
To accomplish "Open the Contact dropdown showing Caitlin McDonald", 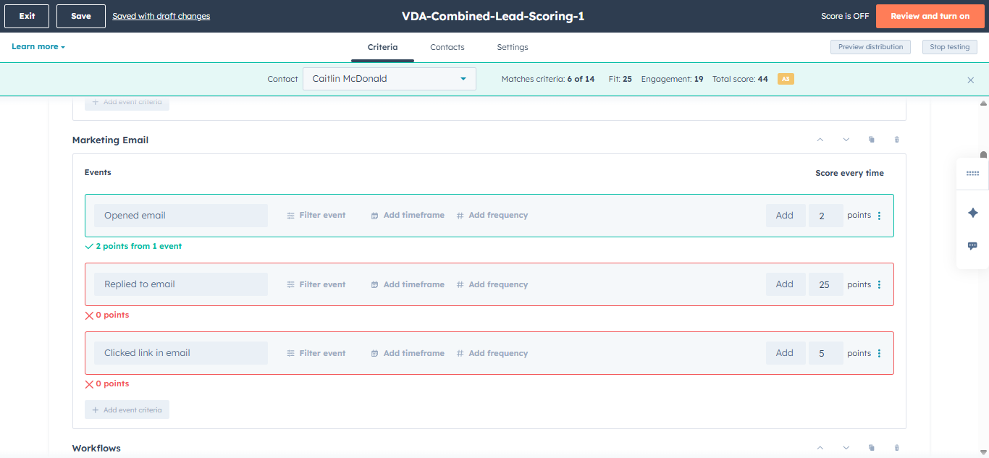I will tap(390, 79).
